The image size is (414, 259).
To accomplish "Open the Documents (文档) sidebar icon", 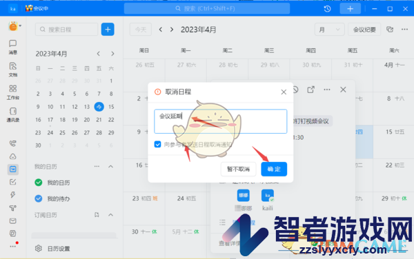I will (12, 70).
